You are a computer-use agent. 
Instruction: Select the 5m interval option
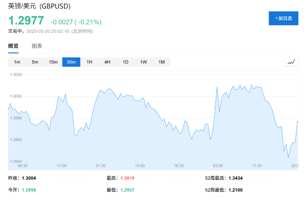pyautogui.click(x=35, y=62)
